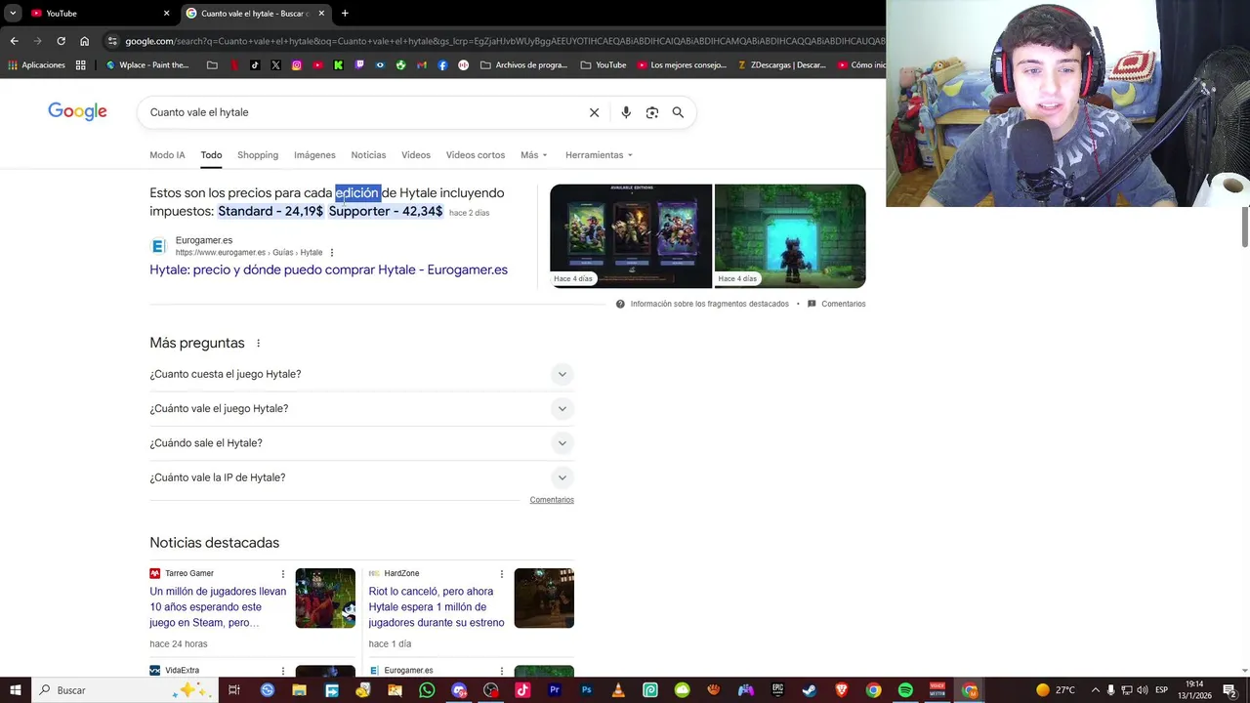
Task: Focus the browser address bar URL
Action: point(503,41)
